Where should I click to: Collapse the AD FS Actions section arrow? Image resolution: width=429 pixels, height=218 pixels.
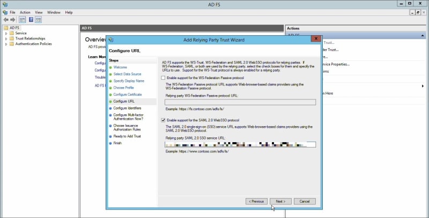point(423,36)
